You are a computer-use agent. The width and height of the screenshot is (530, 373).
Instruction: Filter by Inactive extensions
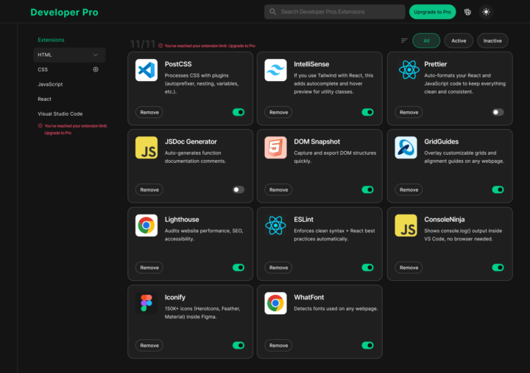pos(492,41)
